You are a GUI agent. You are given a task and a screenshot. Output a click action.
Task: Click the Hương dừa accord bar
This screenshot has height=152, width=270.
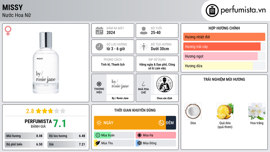(224, 66)
